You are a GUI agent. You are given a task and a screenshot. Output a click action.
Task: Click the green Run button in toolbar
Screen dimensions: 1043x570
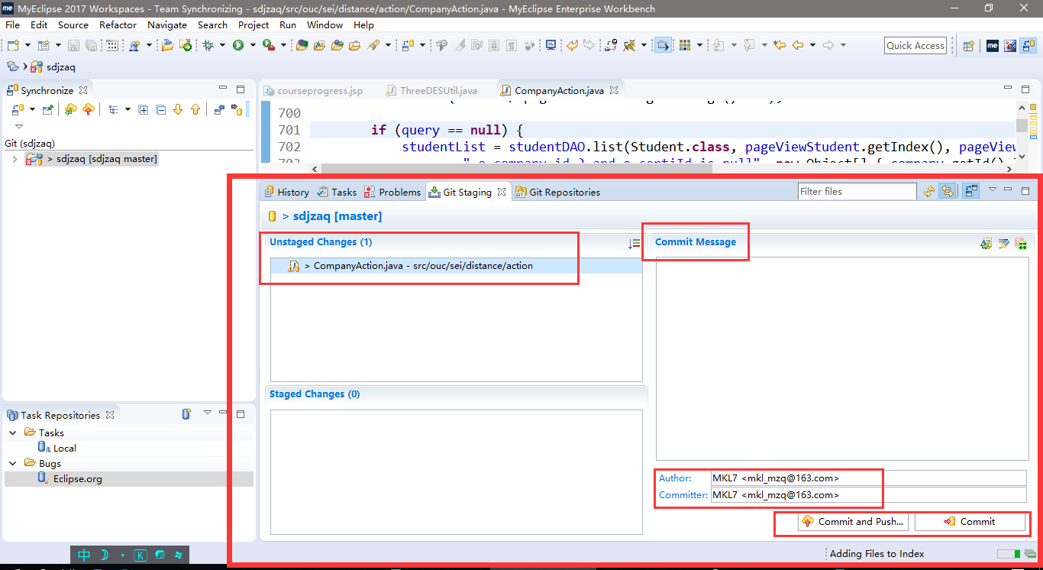238,46
